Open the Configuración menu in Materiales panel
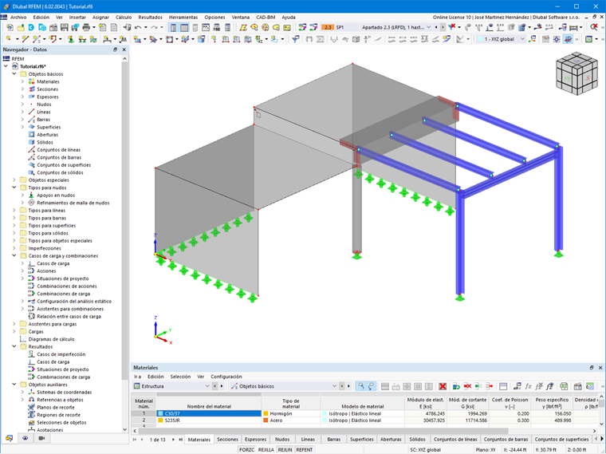The width and height of the screenshot is (606, 454). [x=226, y=377]
